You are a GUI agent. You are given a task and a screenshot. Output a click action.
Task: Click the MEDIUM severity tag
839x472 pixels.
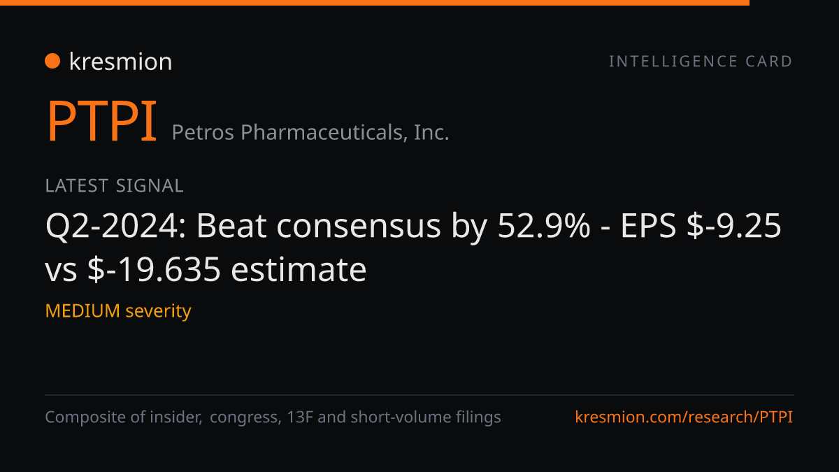(x=118, y=310)
